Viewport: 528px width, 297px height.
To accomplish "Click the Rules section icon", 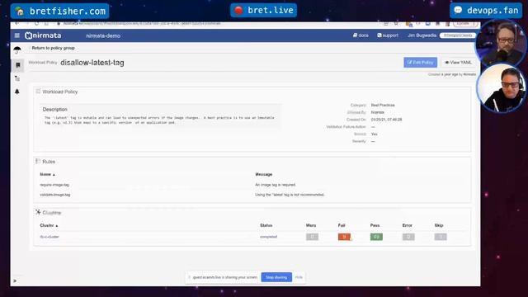I will pyautogui.click(x=38, y=162).
